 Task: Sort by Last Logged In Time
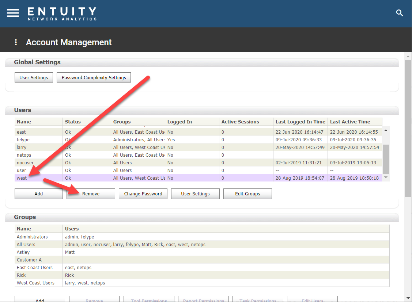coord(301,122)
